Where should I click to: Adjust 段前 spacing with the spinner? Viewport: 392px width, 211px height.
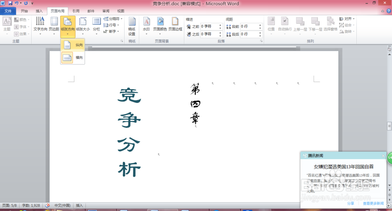click(x=260, y=26)
